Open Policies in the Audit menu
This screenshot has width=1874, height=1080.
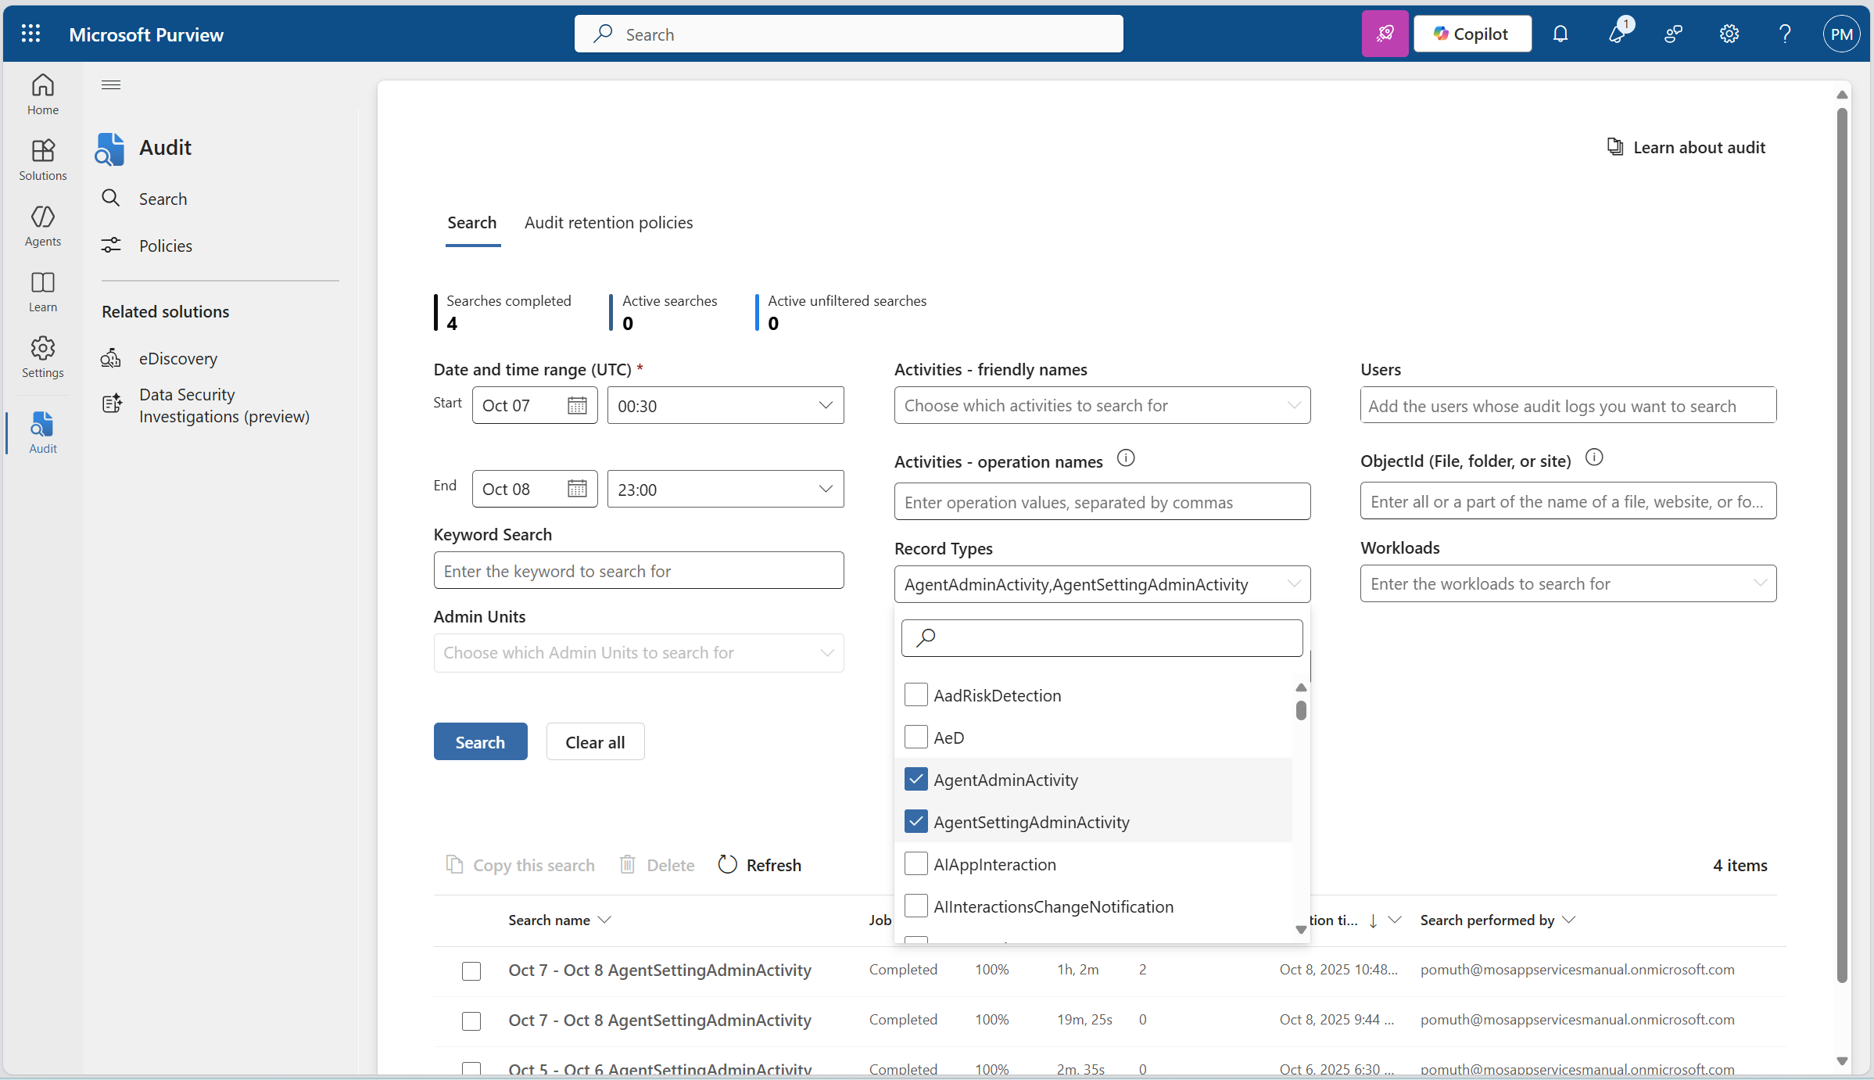165,246
